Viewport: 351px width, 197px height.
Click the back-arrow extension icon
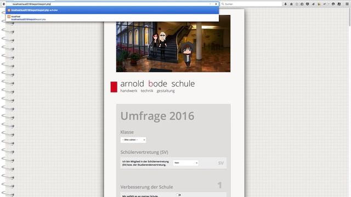point(325,4)
